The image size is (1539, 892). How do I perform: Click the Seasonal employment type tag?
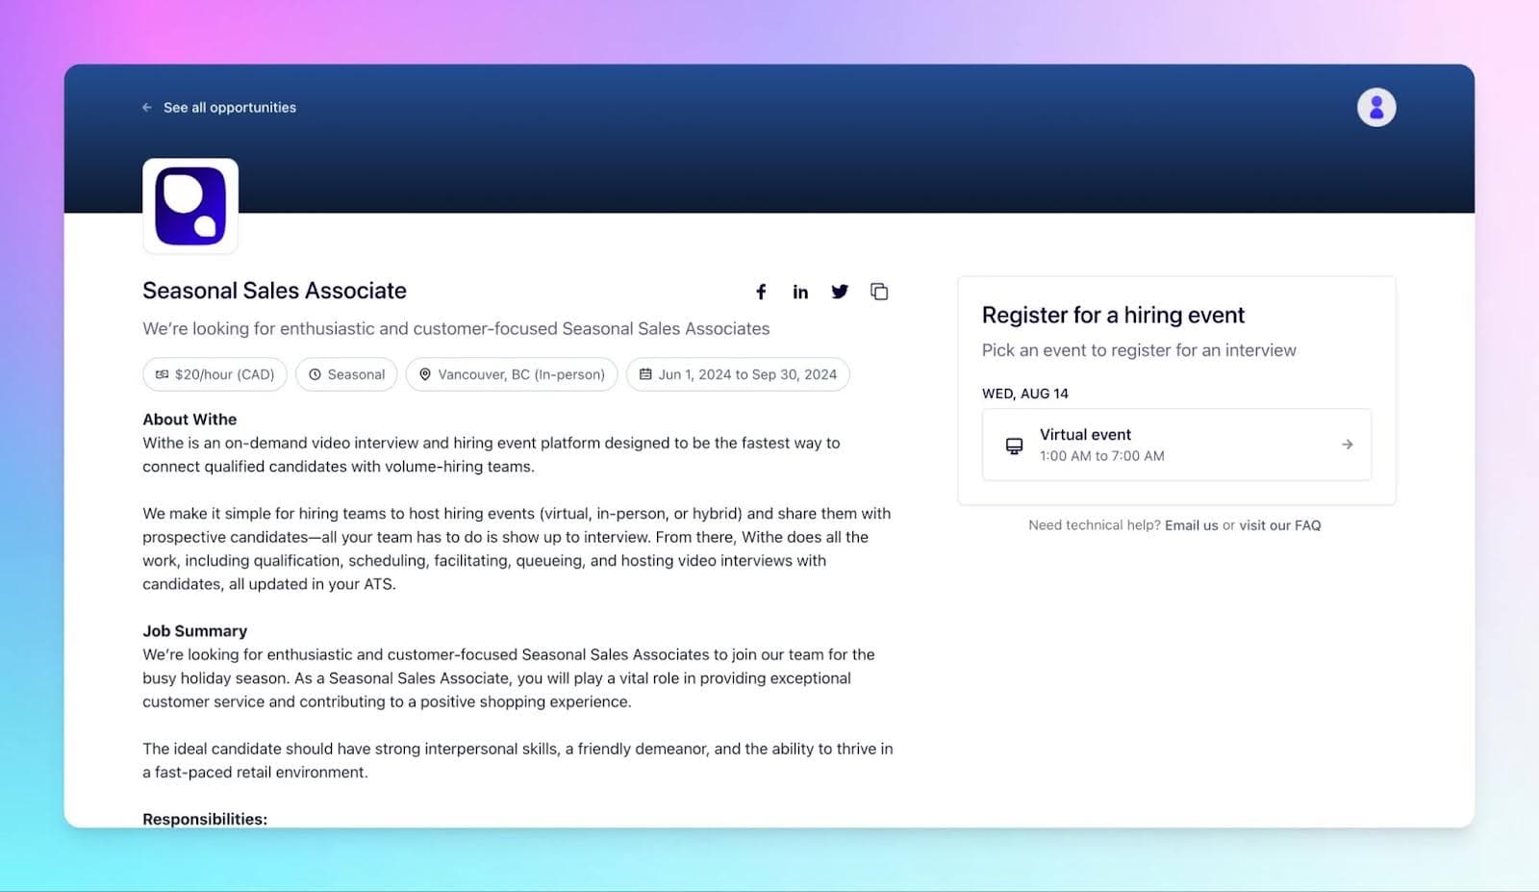point(346,374)
